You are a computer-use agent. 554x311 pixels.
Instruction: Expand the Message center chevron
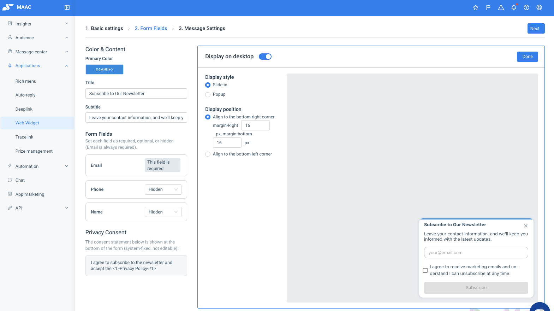coord(66,52)
